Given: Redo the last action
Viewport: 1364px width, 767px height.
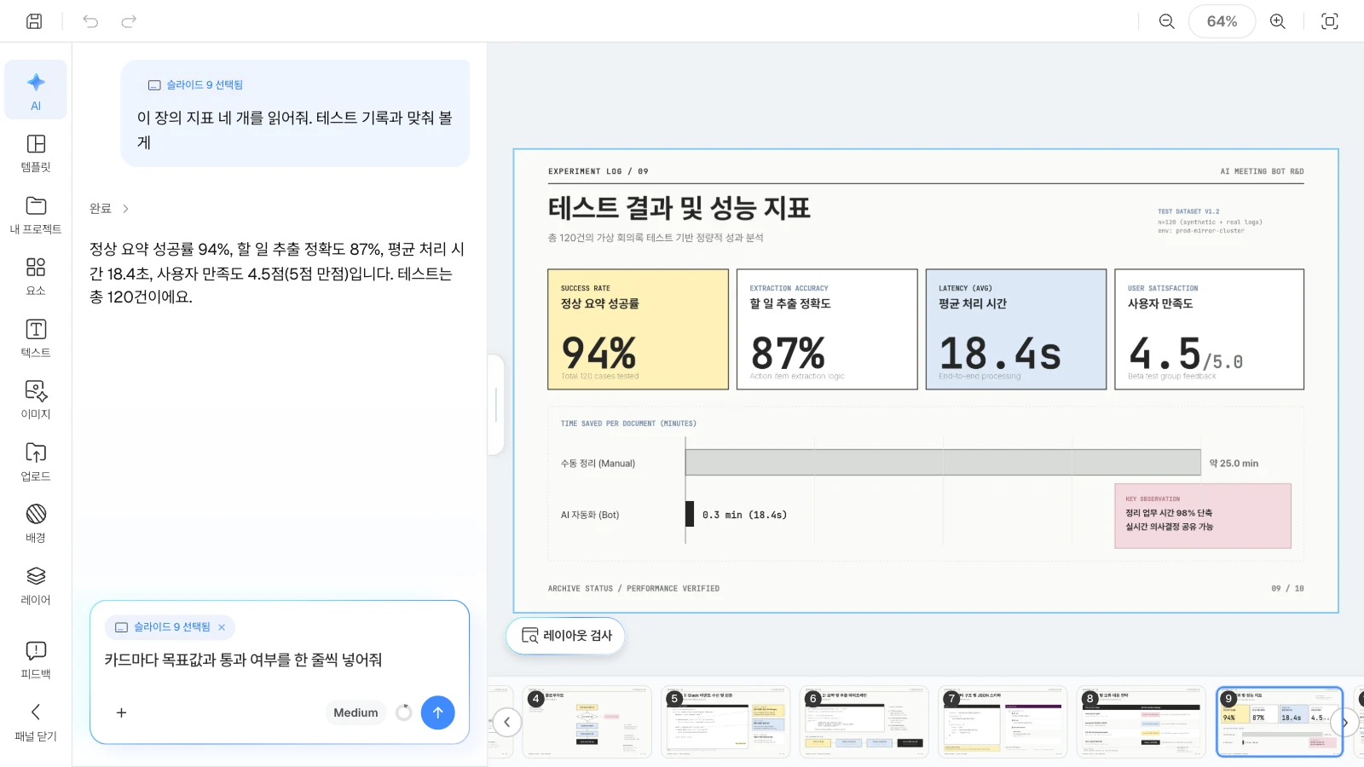Looking at the screenshot, I should (129, 21).
